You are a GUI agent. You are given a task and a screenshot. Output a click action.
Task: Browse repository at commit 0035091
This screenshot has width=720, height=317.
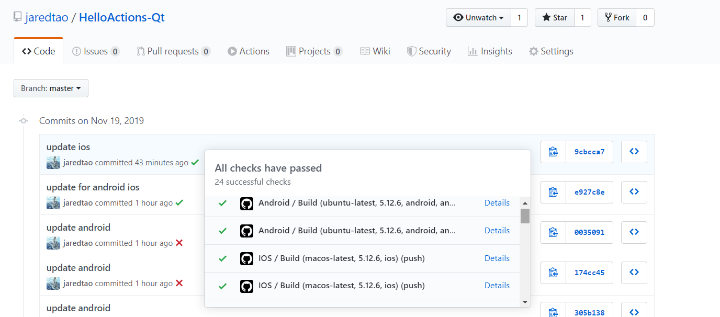[x=634, y=232]
